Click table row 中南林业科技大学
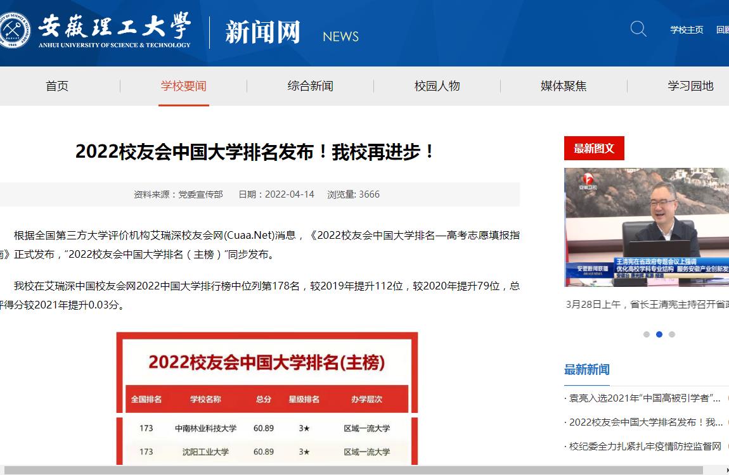 tap(267, 428)
